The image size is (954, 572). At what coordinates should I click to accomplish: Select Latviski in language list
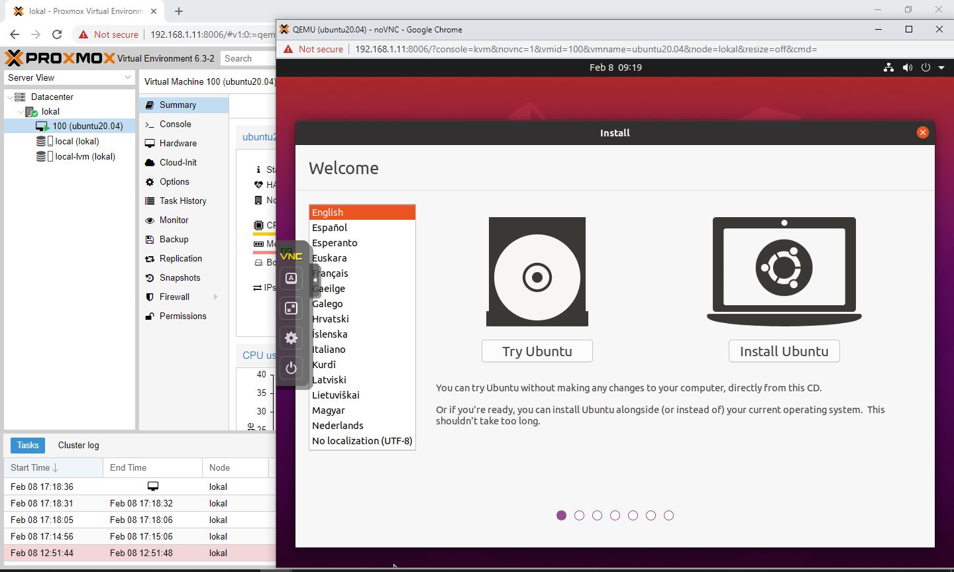[362, 380]
